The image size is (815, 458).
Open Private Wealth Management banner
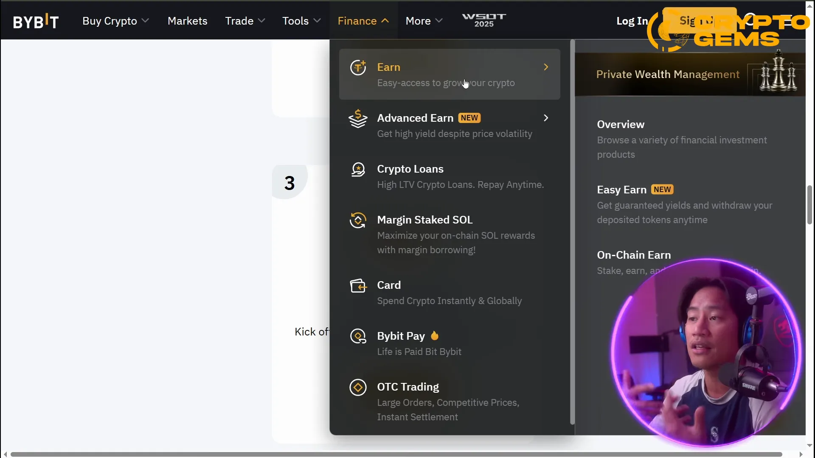tap(690, 74)
